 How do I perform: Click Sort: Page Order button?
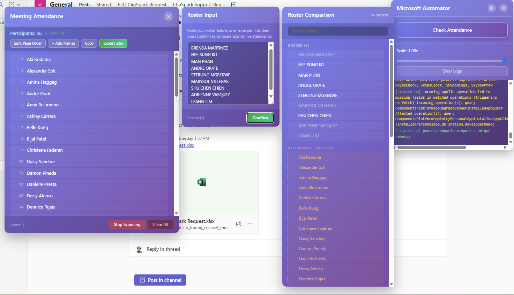click(x=28, y=43)
